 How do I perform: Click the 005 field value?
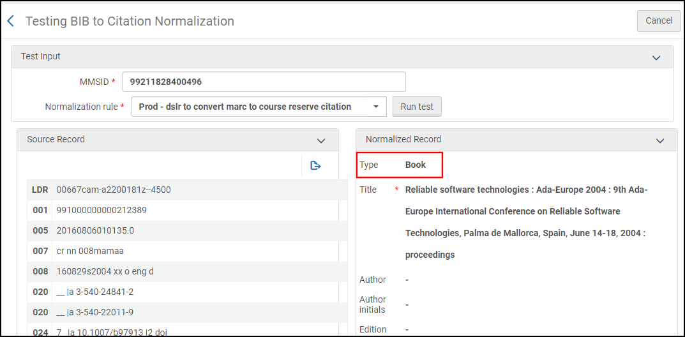coord(95,230)
